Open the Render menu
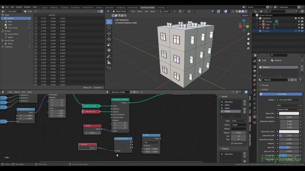The image size is (305, 171). 19,7
